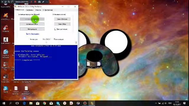Screen dimensions: 189x106
Task: Open the Информация button
Action: click(32, 29)
